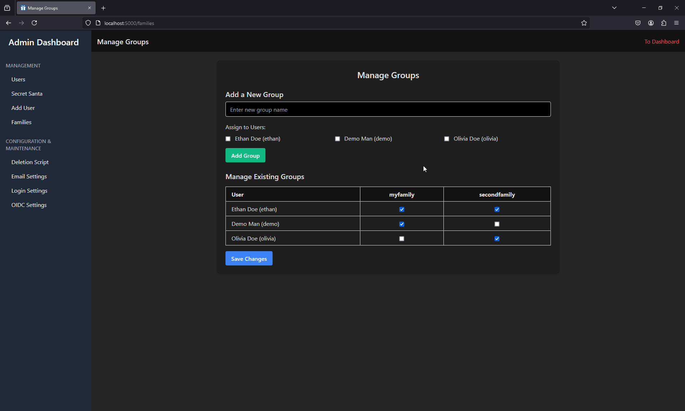Click the Save to Pocket icon
The width and height of the screenshot is (685, 411).
[638, 23]
